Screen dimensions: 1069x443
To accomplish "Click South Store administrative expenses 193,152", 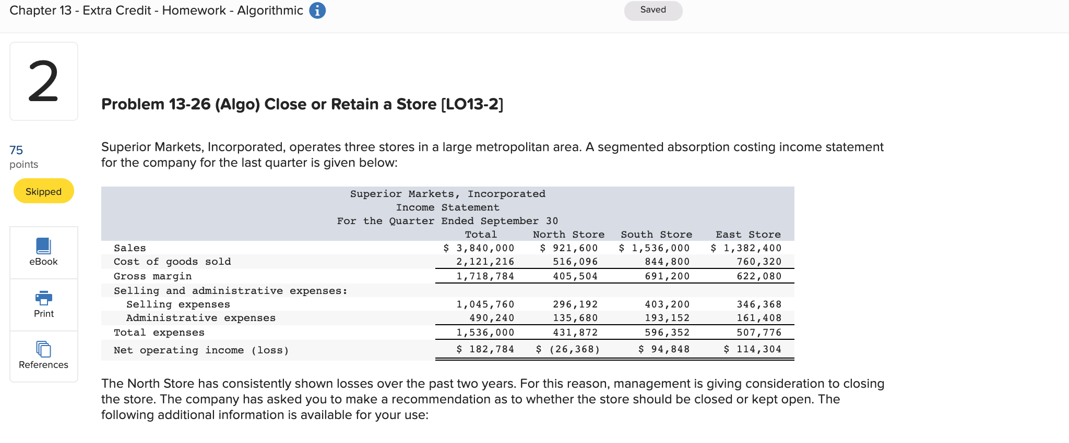I will (667, 318).
